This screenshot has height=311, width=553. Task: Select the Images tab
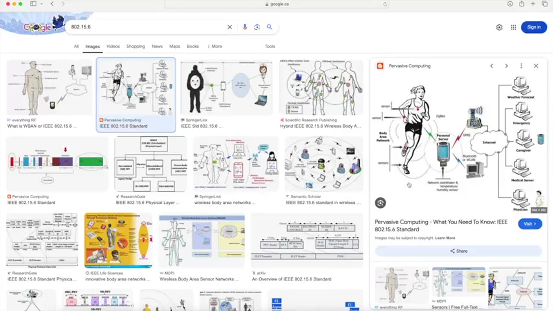(x=92, y=46)
